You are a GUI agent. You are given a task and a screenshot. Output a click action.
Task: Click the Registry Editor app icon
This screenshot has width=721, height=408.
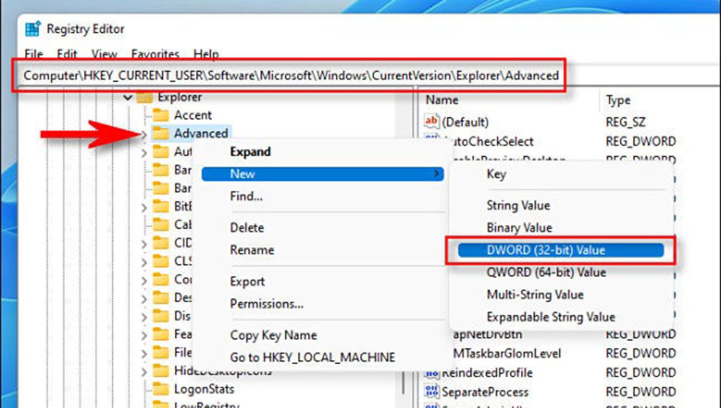click(x=33, y=29)
